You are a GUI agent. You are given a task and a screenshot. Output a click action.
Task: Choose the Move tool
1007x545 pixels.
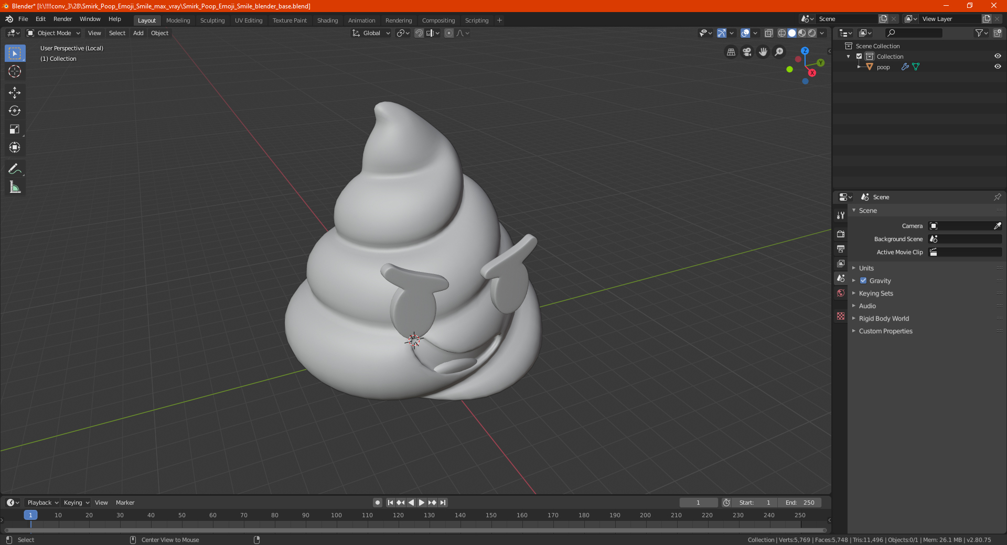click(15, 93)
